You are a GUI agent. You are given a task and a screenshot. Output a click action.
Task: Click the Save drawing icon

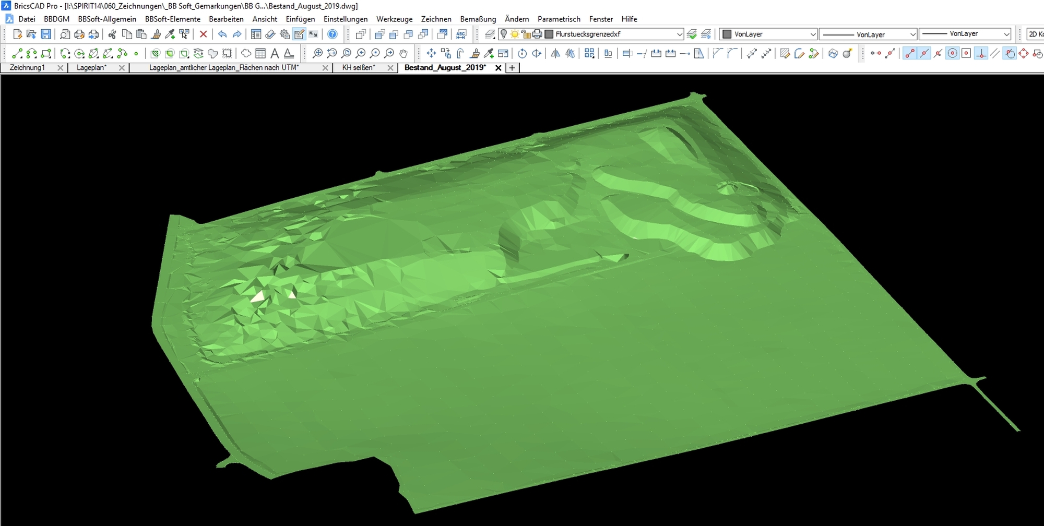[x=46, y=34]
